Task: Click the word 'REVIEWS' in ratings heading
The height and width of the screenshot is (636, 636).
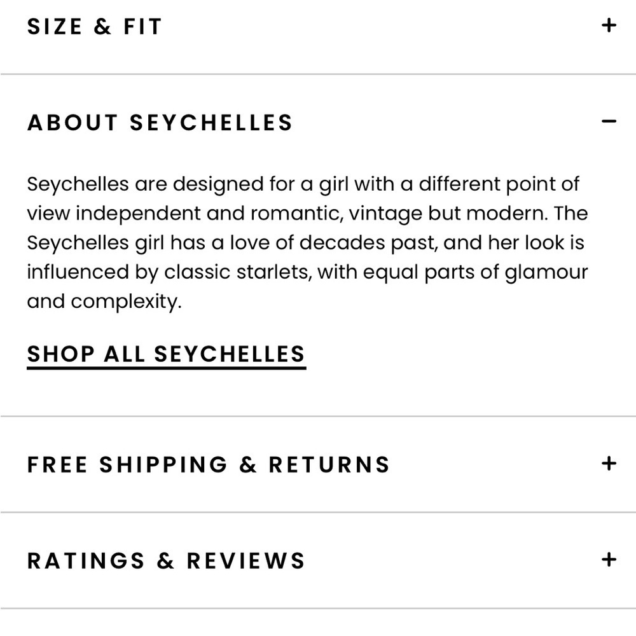Action: pos(245,561)
